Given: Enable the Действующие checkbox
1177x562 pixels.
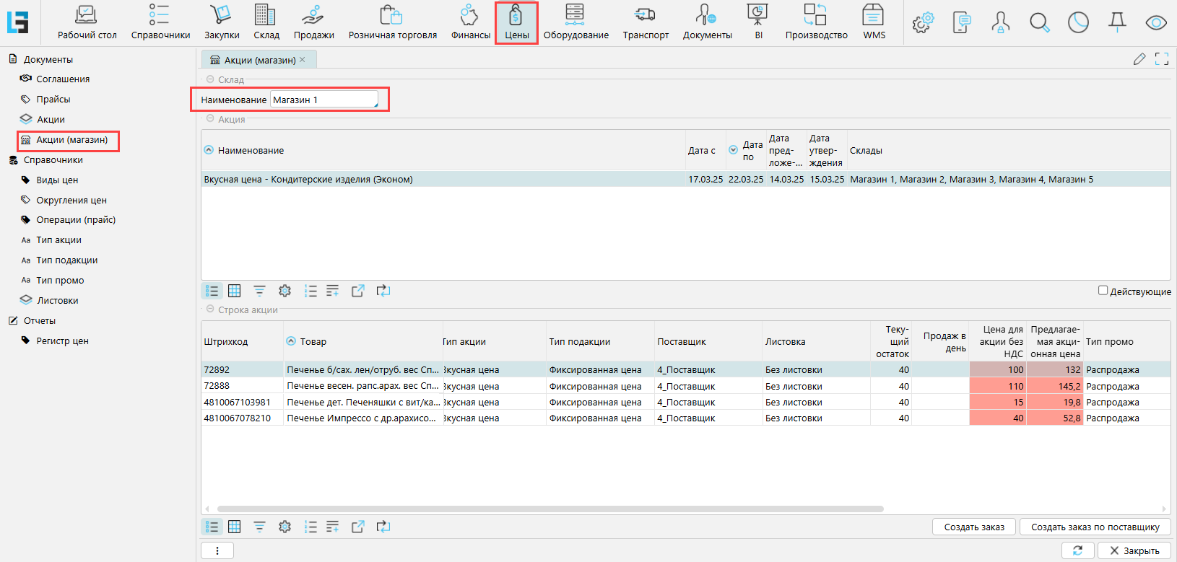Looking at the screenshot, I should [1103, 291].
